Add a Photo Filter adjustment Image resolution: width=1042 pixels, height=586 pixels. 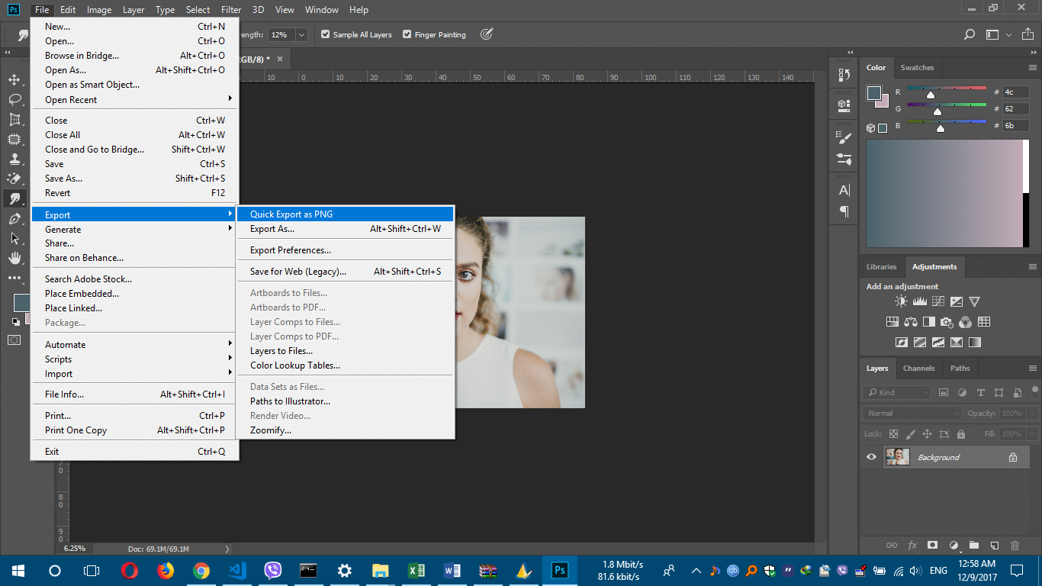tap(947, 322)
